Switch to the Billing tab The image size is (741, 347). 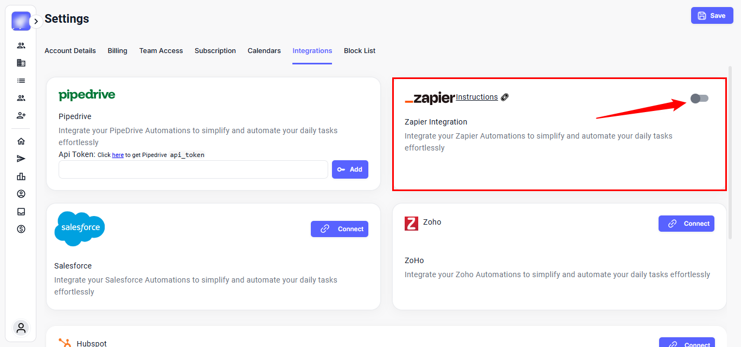click(117, 51)
